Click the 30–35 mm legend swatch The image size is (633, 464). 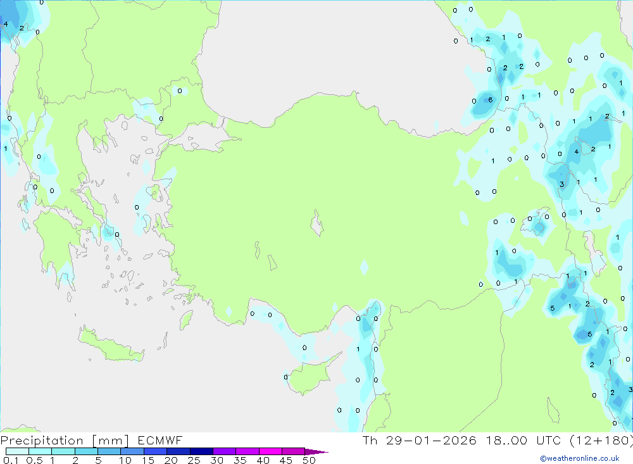pyautogui.click(x=225, y=451)
